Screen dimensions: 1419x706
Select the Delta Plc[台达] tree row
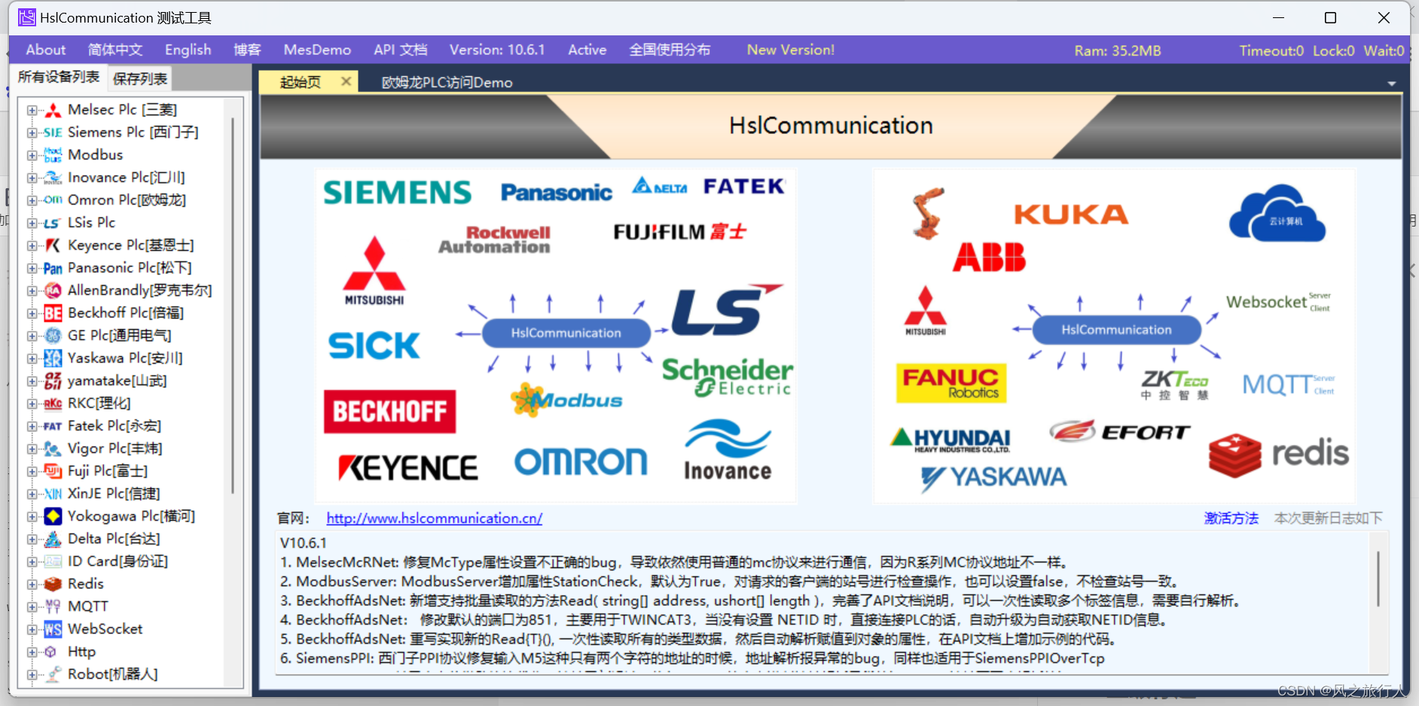(x=114, y=539)
